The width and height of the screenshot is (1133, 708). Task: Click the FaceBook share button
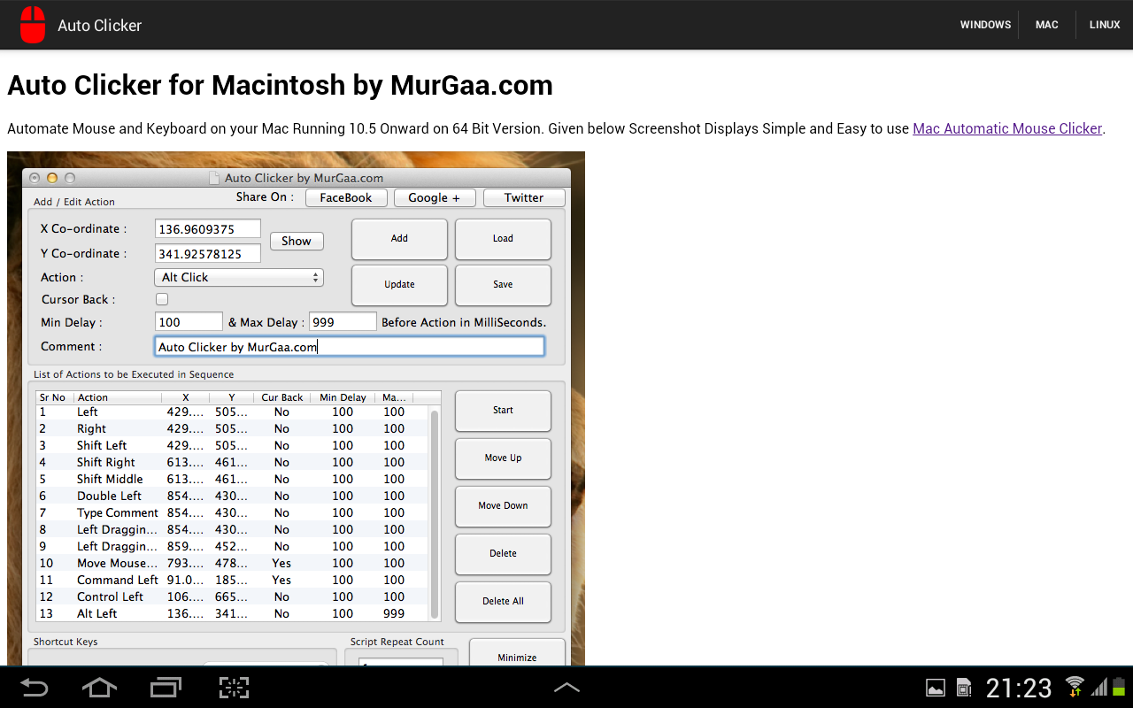click(346, 197)
